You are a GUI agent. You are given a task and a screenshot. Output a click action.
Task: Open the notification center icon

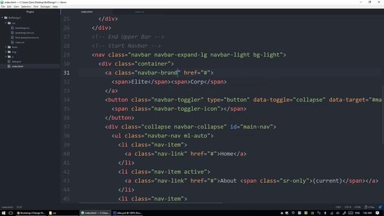pyautogui.click(x=377, y=213)
